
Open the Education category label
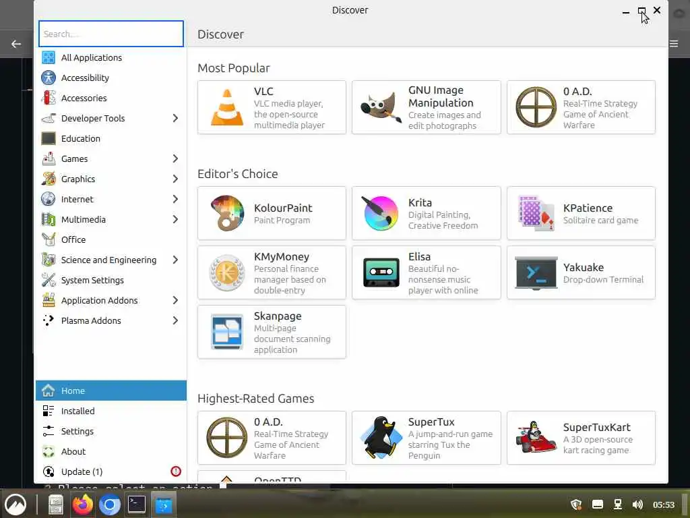click(x=81, y=138)
